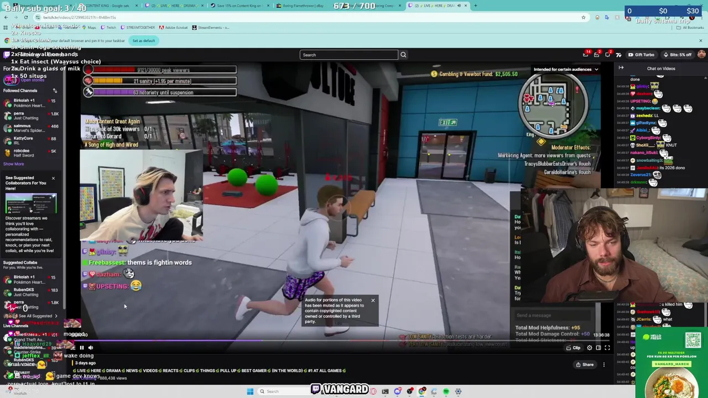The height and width of the screenshot is (398, 708).
Task: Pause the Twitch video playback
Action: point(81,348)
